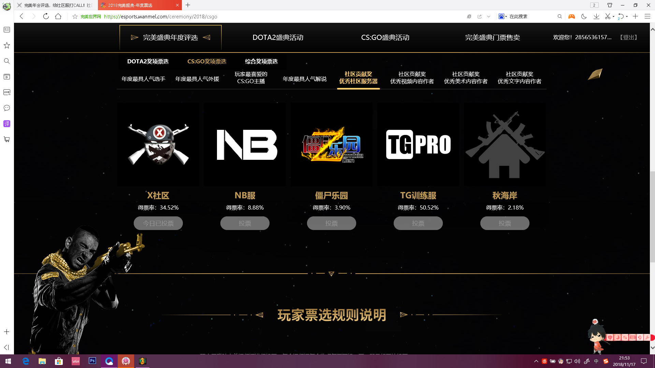Toggle night mode off with moon button
Image resolution: width=655 pixels, height=368 pixels.
(584, 16)
